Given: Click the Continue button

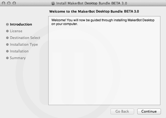Looking at the screenshot, I should tap(149, 111).
